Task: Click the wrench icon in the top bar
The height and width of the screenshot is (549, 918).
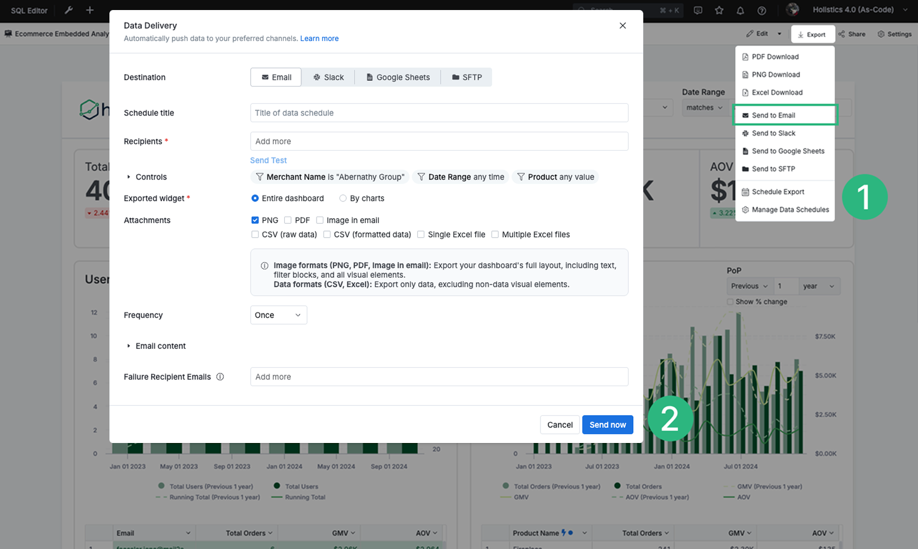Action: pos(68,10)
